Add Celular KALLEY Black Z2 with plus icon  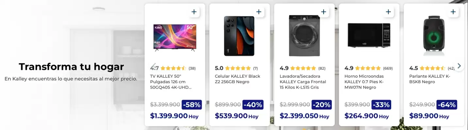pos(259,12)
